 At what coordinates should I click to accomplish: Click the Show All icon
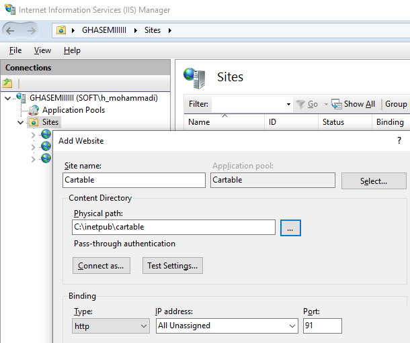[x=337, y=104]
